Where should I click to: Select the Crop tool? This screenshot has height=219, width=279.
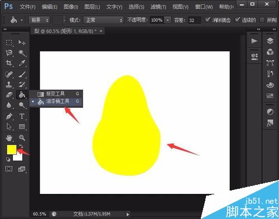point(9,63)
